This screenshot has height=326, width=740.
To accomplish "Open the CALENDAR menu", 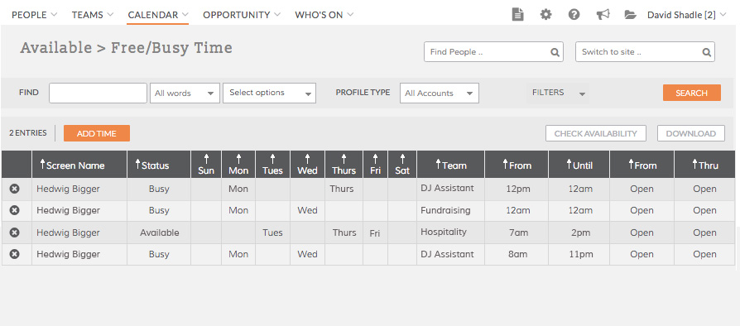I will click(x=157, y=15).
